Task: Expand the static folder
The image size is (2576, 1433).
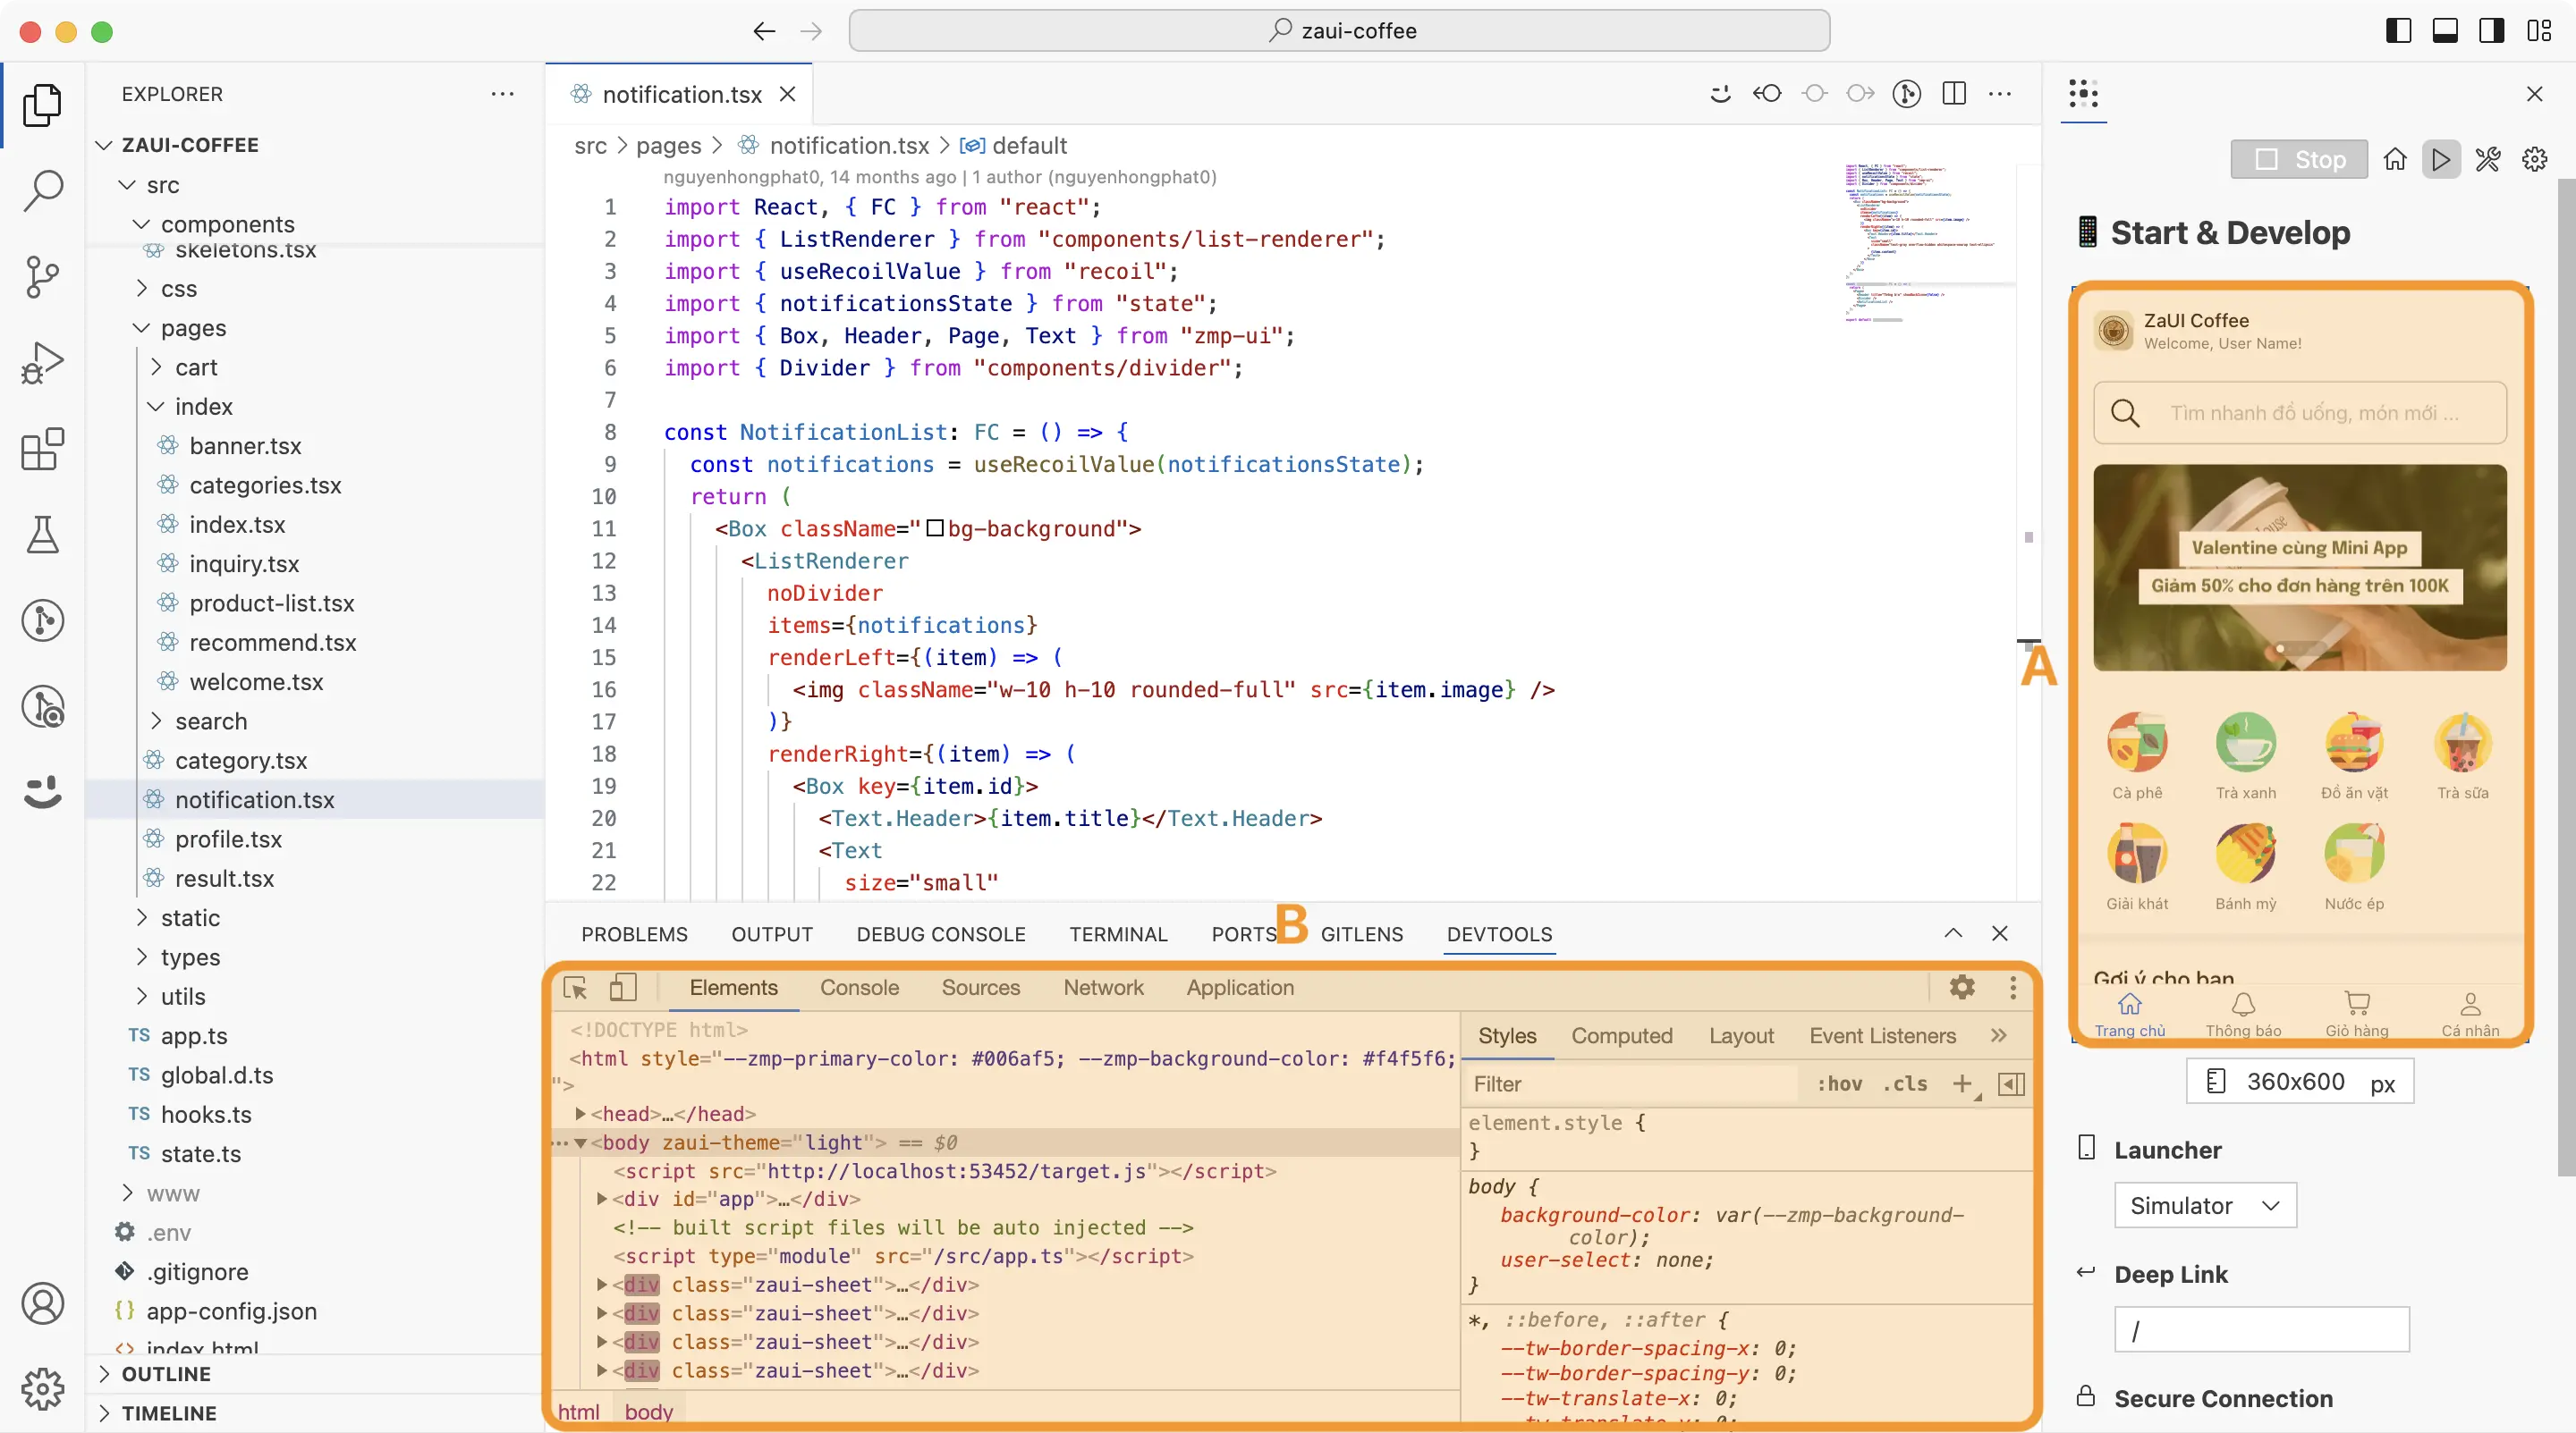Action: click(190, 917)
